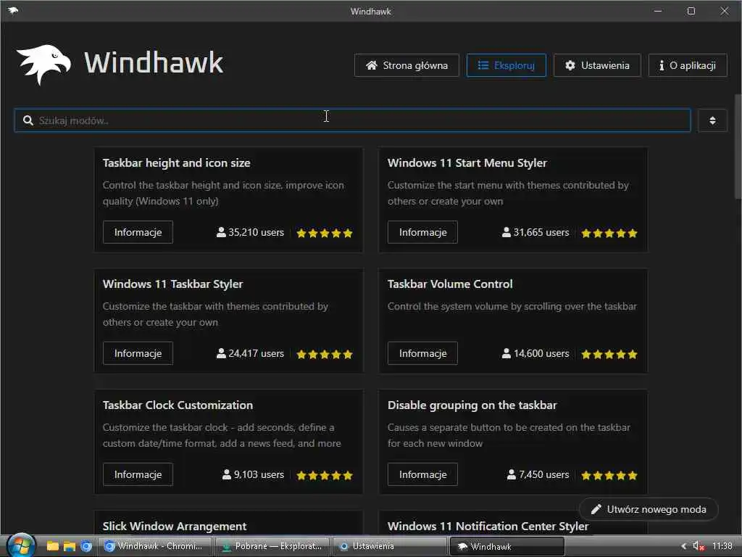Click the 11:38 taskbar clock
Image resolution: width=742 pixels, height=557 pixels.
[x=722, y=546]
